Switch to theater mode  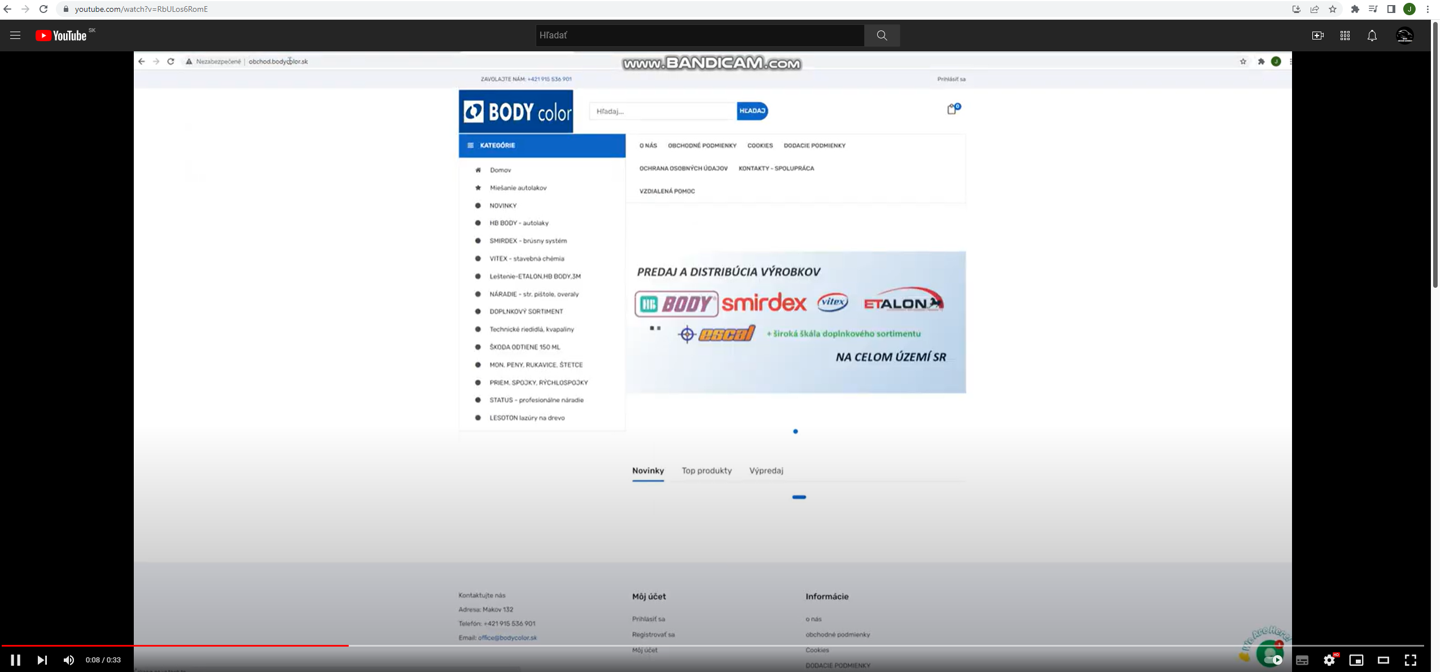coord(1383,660)
